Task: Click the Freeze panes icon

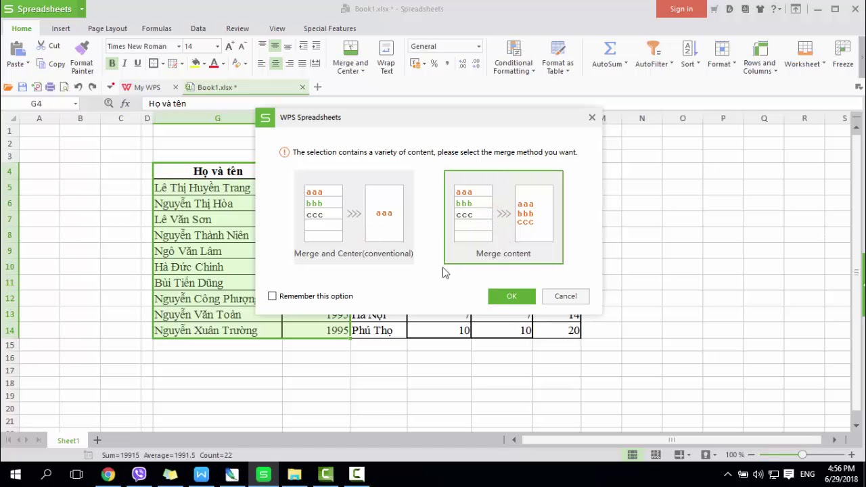Action: click(x=842, y=49)
